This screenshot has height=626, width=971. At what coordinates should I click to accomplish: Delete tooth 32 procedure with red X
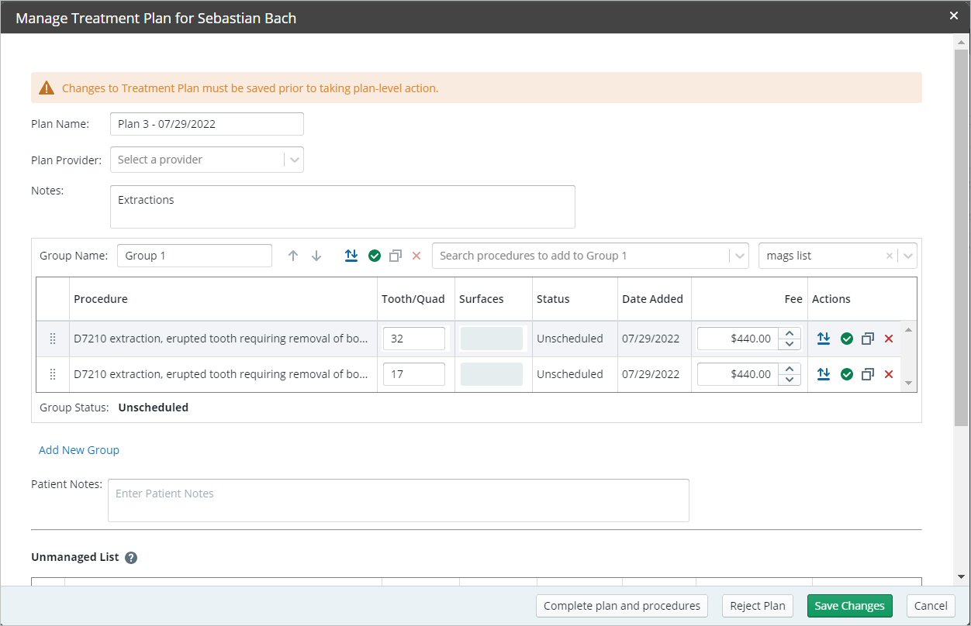click(889, 339)
